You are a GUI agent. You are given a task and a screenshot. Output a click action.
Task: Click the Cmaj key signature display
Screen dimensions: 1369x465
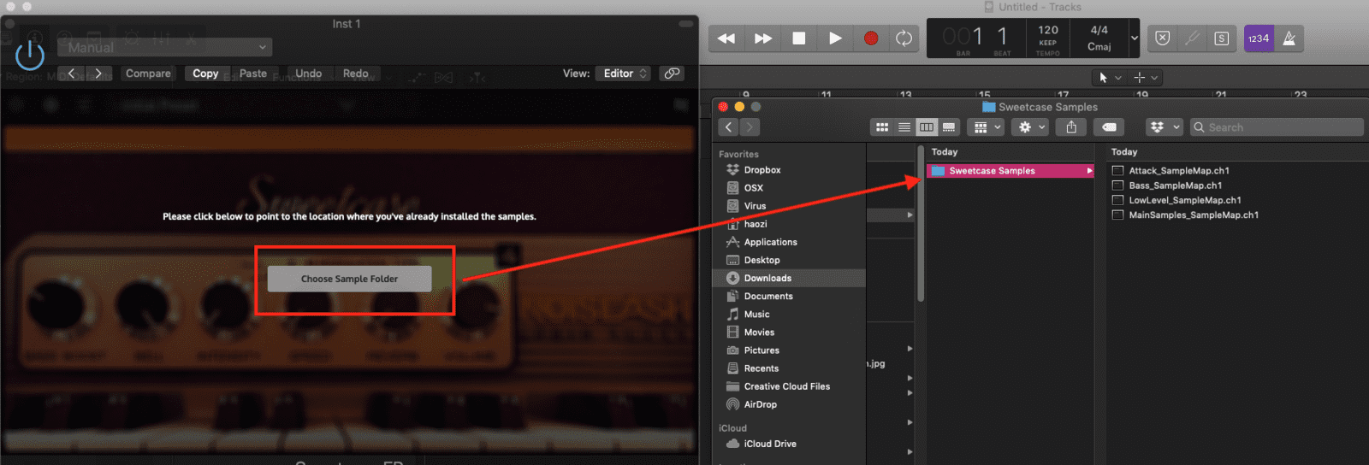coord(1099,47)
